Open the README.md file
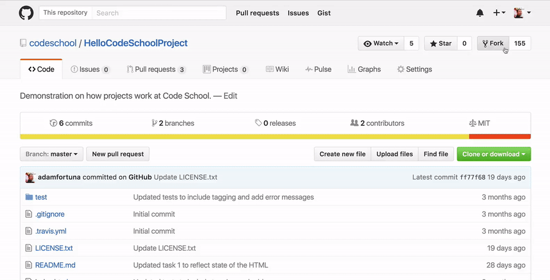Screen dimensions: 550x280 click(56, 265)
